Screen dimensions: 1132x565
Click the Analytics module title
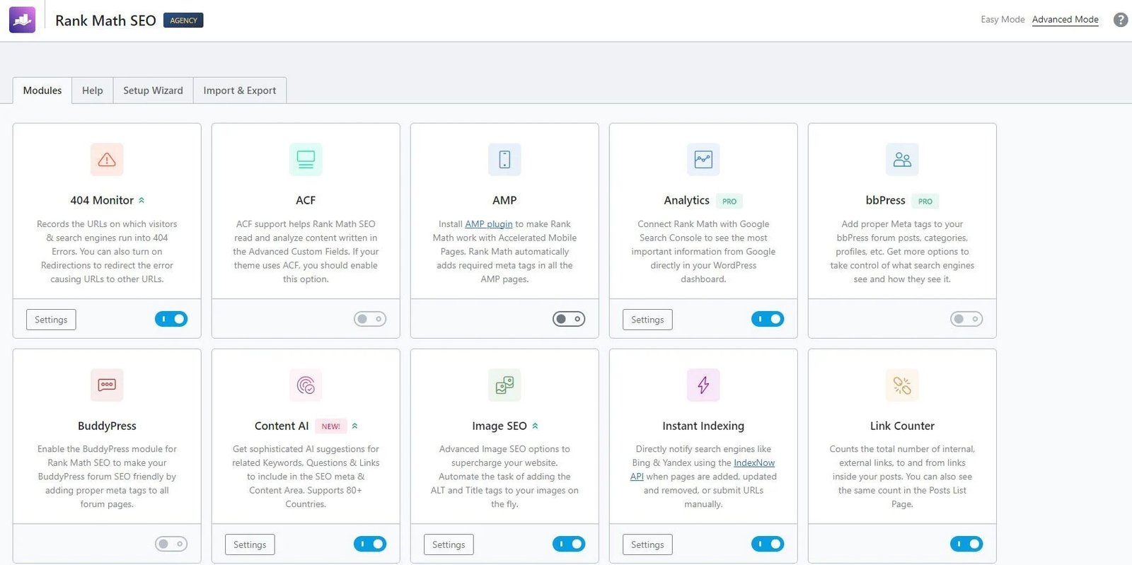[686, 201]
